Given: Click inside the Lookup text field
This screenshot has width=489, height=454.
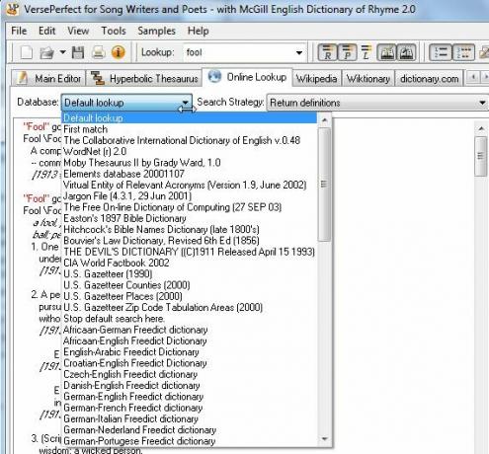Looking at the screenshot, I should [238, 52].
